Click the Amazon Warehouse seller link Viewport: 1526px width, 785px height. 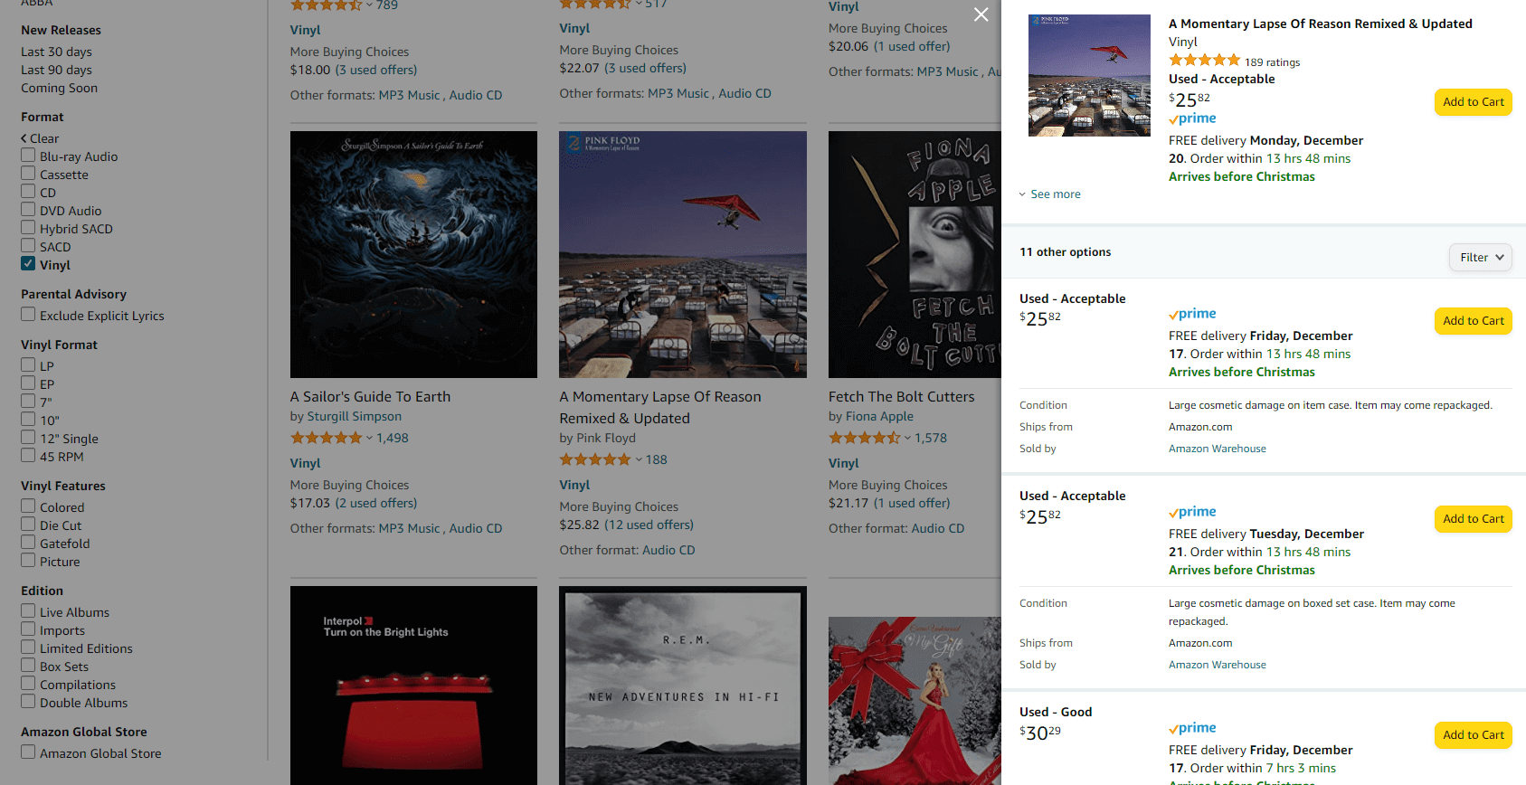tap(1217, 448)
